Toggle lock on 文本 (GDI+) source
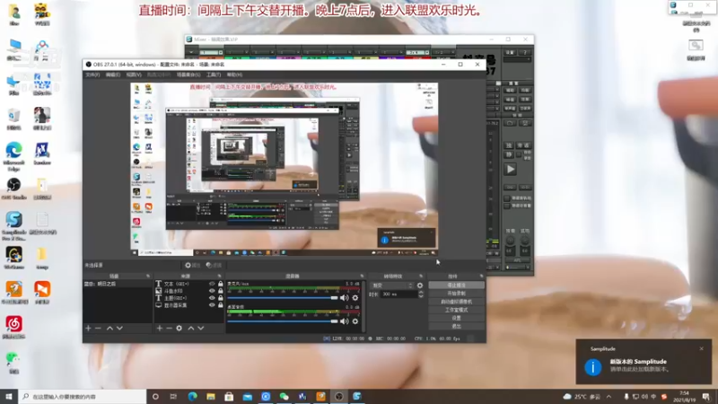Viewport: 718px width, 404px height. [x=220, y=284]
